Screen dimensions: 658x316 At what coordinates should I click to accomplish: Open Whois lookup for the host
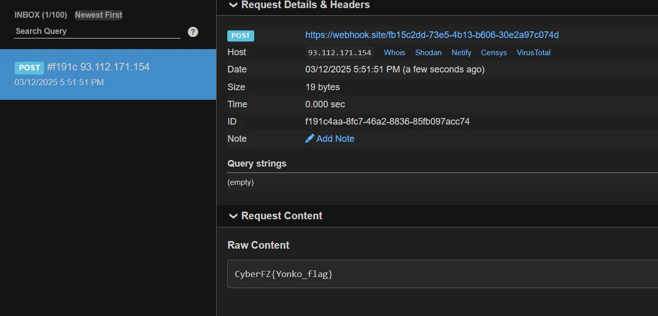click(x=394, y=53)
